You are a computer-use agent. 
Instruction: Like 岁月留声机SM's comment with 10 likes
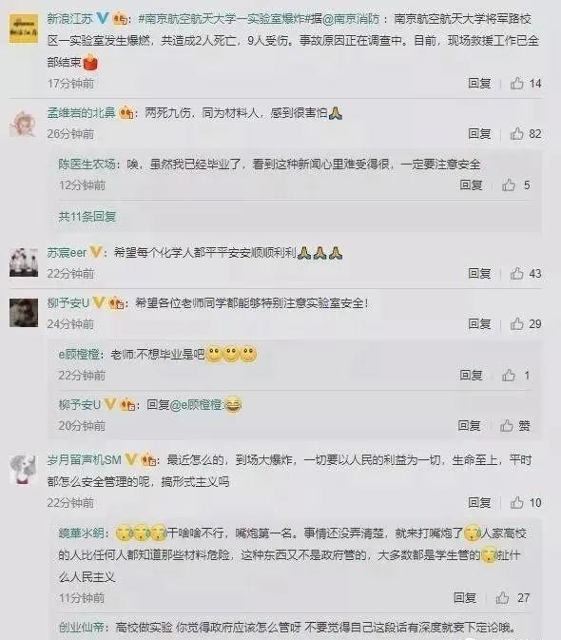(x=516, y=502)
